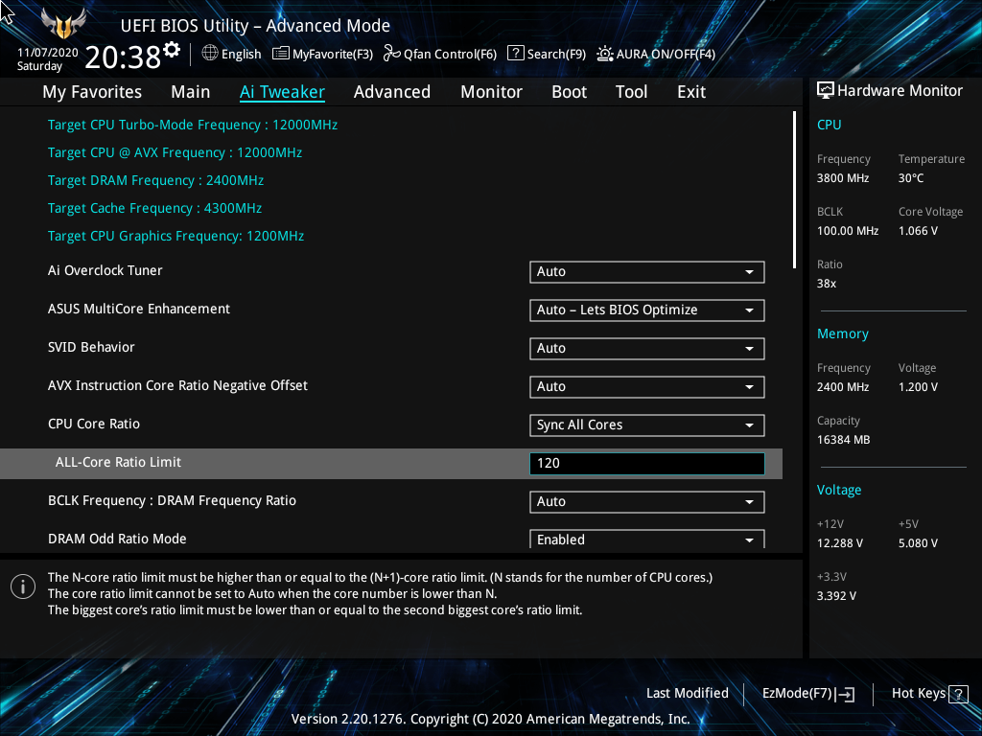Click Voltage heading in Hardware Monitor
The width and height of the screenshot is (982, 736).
(x=839, y=490)
